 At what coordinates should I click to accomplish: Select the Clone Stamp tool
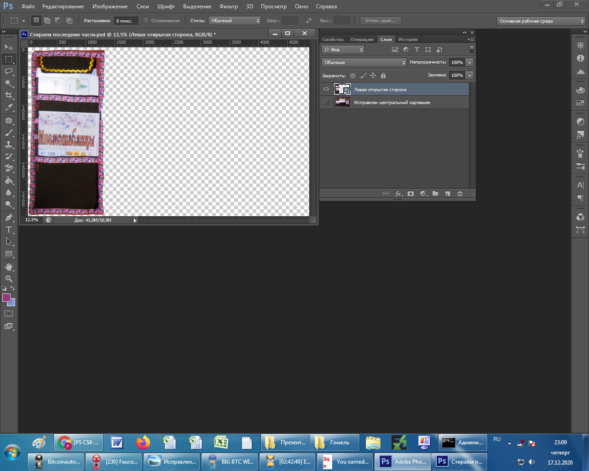click(9, 144)
